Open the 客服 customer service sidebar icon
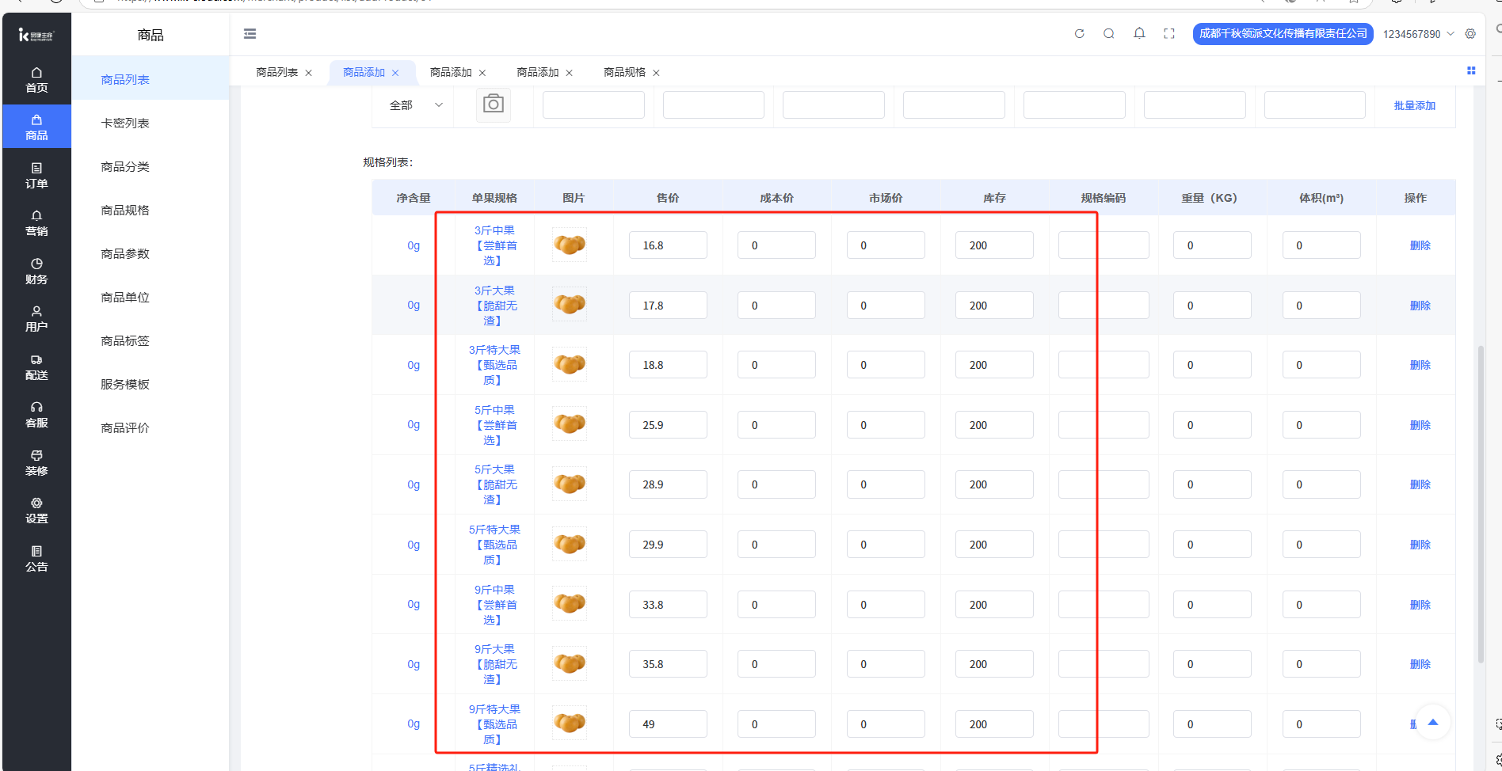 point(36,415)
